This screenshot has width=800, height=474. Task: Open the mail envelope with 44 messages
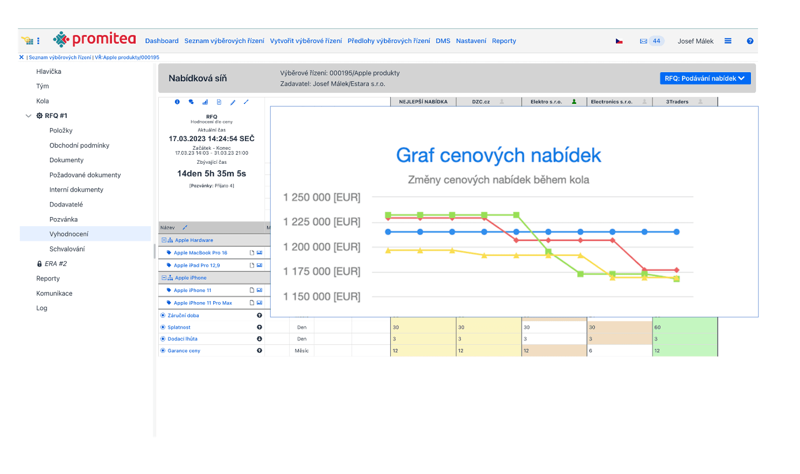pyautogui.click(x=643, y=41)
